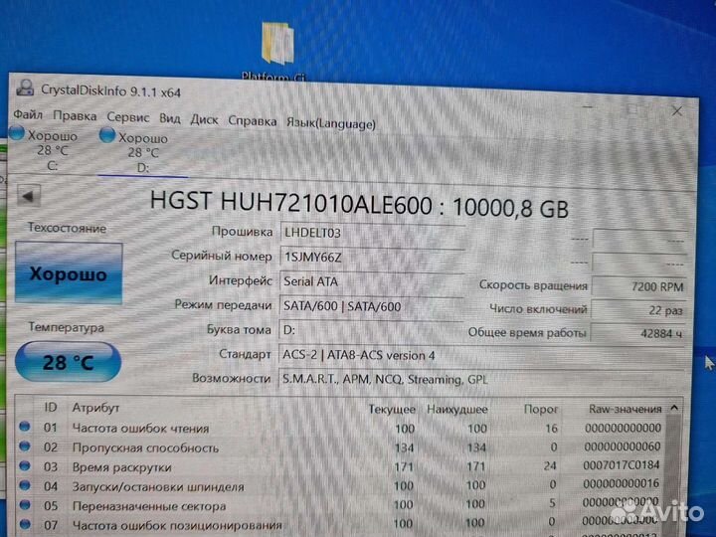Open the Вид menu
Viewport: 716px width, 537px height.
[170, 118]
